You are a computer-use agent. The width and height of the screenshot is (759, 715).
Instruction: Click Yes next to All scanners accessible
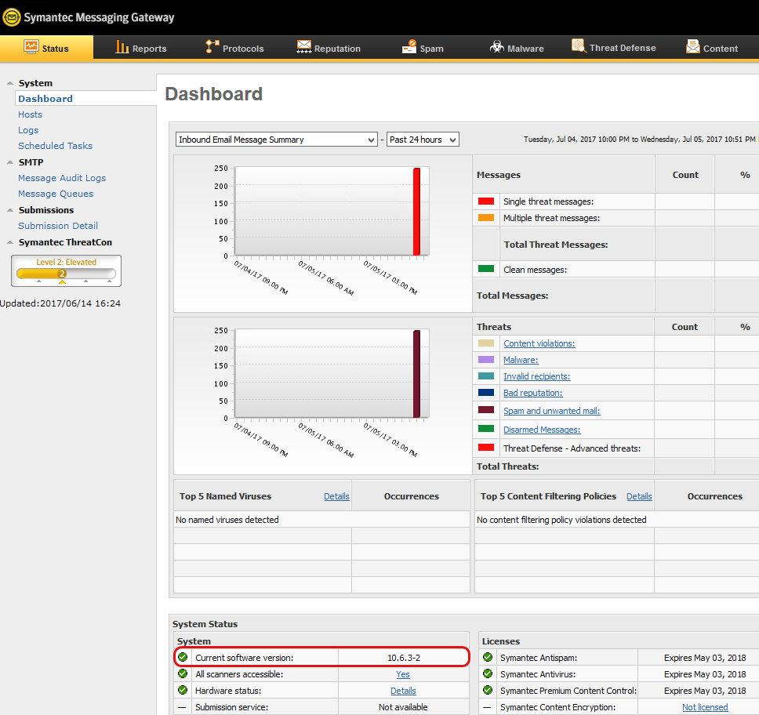pos(402,674)
